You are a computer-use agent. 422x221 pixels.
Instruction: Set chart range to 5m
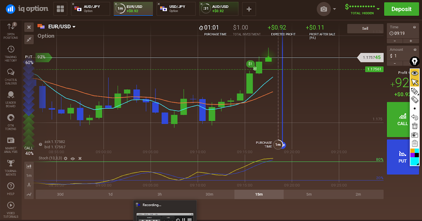309,194
